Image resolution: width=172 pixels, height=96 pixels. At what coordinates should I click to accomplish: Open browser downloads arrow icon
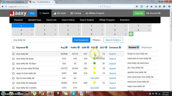(x=137, y=6)
